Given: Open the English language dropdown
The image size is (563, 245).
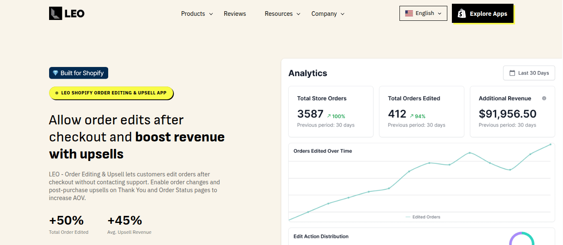Looking at the screenshot, I should pyautogui.click(x=423, y=13).
